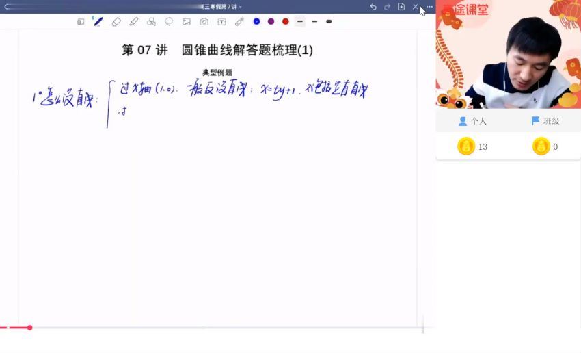Select the thickest stroke width

tap(329, 21)
